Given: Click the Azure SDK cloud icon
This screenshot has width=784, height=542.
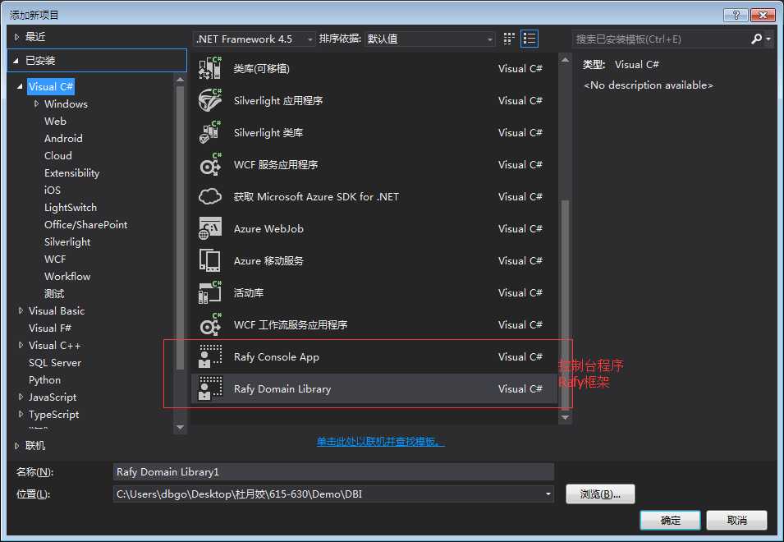Looking at the screenshot, I should tap(210, 196).
